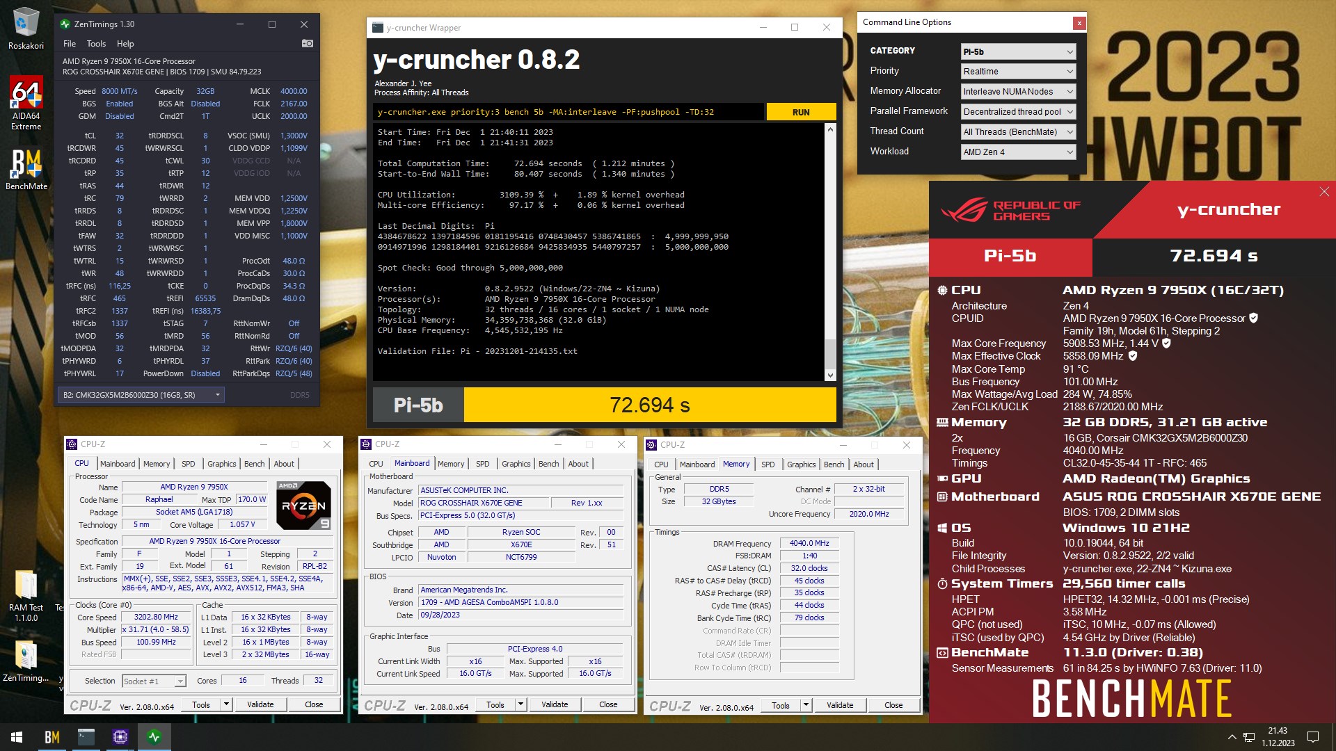Viewport: 1336px width, 751px height.
Task: Switch to Bench tab in CPU-Z Memory window
Action: click(x=834, y=465)
